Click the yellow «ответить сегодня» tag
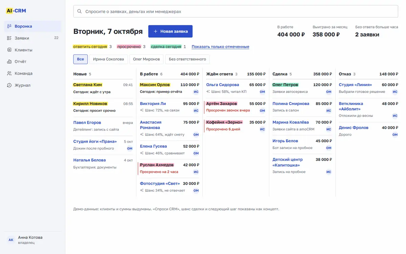 (90, 47)
